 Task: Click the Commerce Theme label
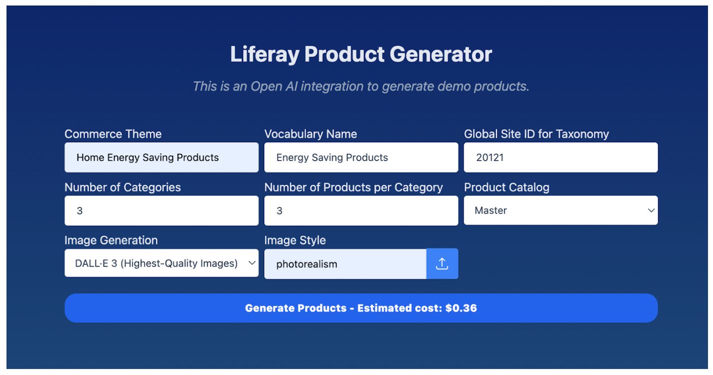click(x=113, y=134)
